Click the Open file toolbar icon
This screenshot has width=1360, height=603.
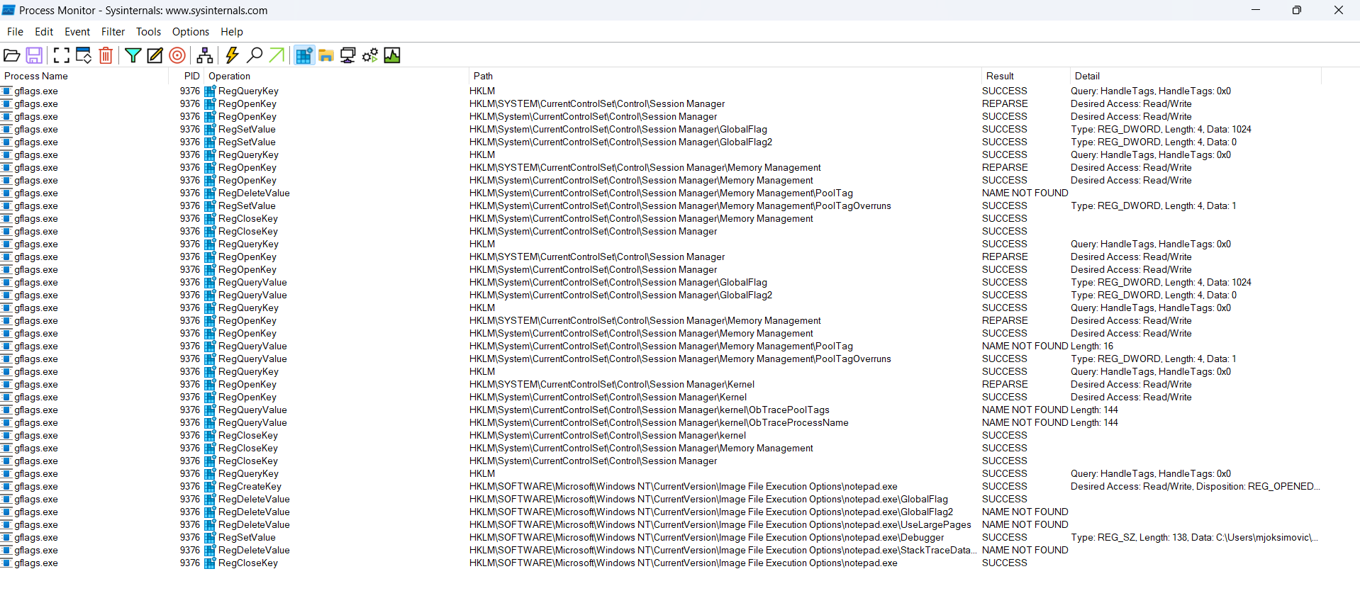pos(12,55)
